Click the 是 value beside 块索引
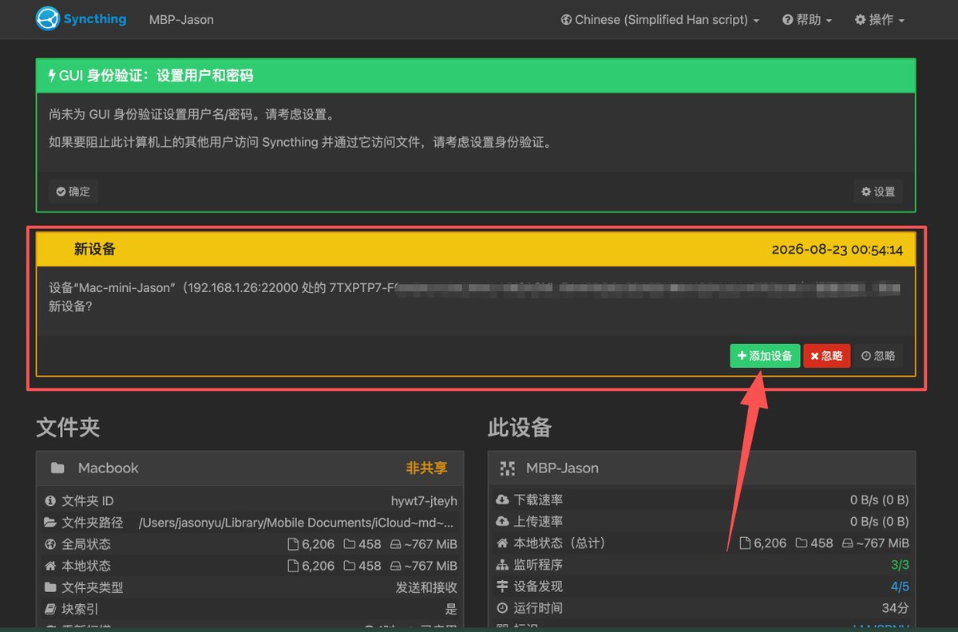The image size is (958, 632). pos(451,609)
